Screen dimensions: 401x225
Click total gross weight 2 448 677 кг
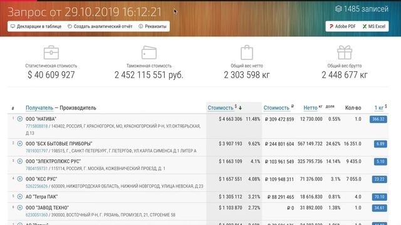coord(345,75)
